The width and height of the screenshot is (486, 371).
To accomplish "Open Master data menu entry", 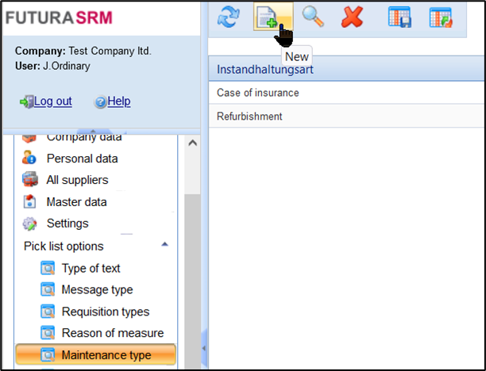I will (77, 201).
